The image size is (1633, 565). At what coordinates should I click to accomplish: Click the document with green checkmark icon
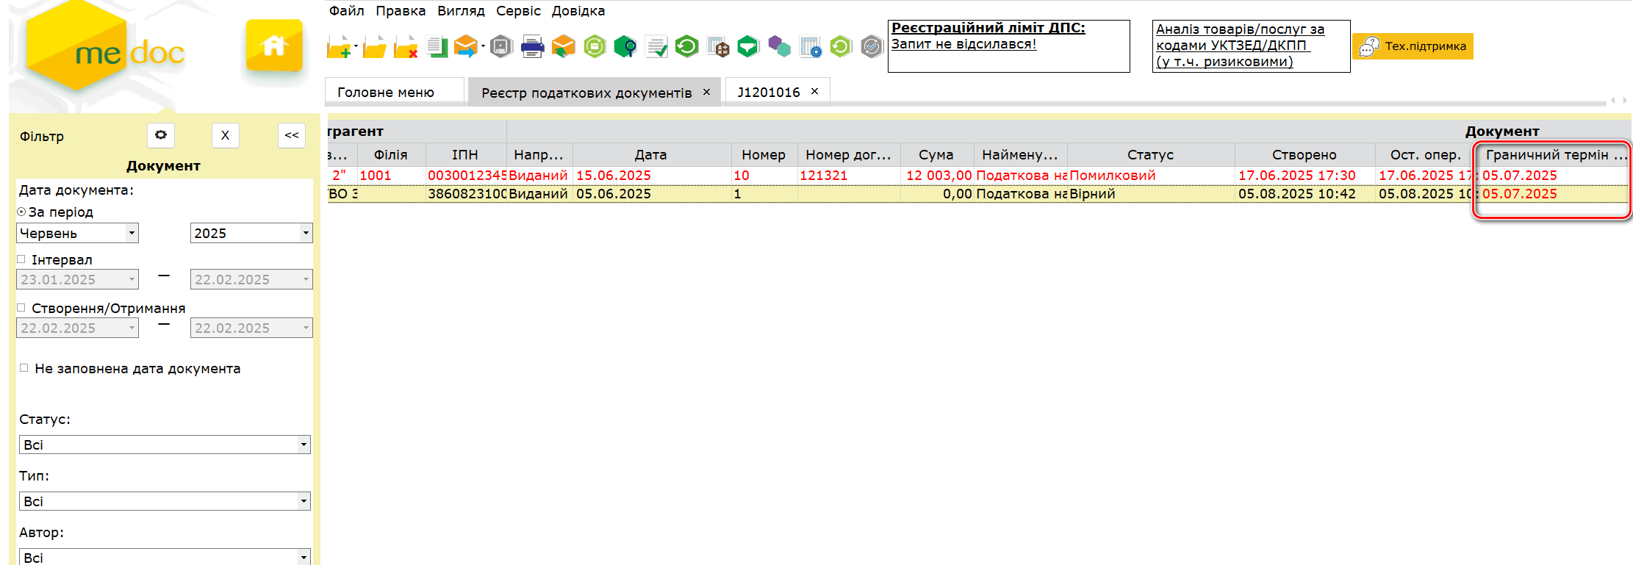click(656, 48)
